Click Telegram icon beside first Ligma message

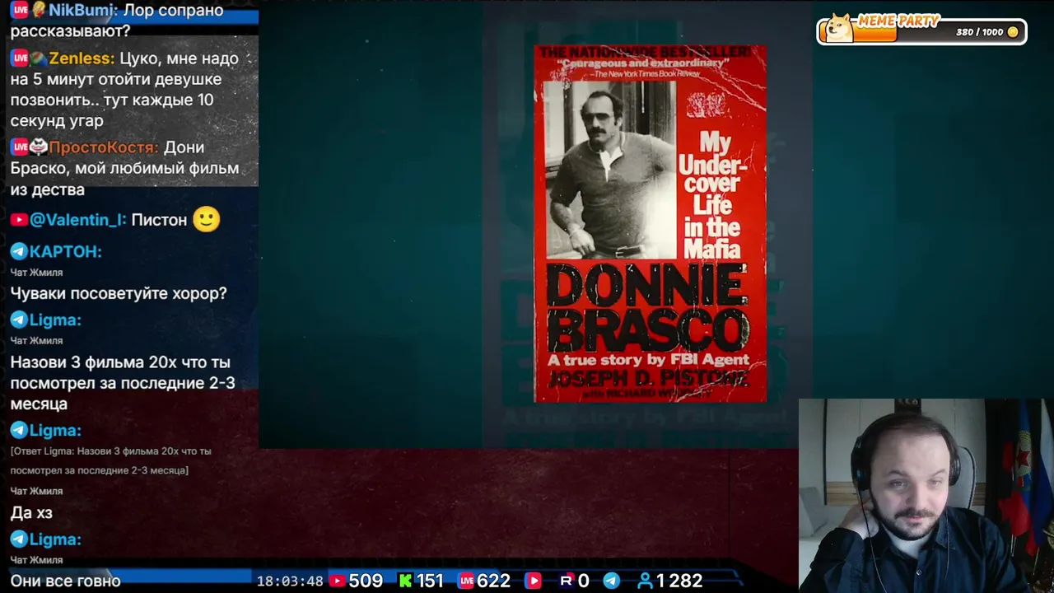pos(19,320)
